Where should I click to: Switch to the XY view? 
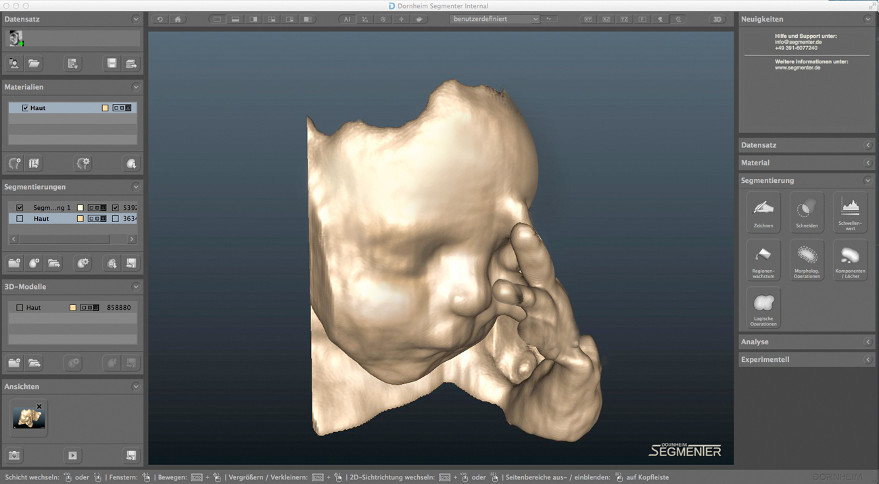point(588,20)
